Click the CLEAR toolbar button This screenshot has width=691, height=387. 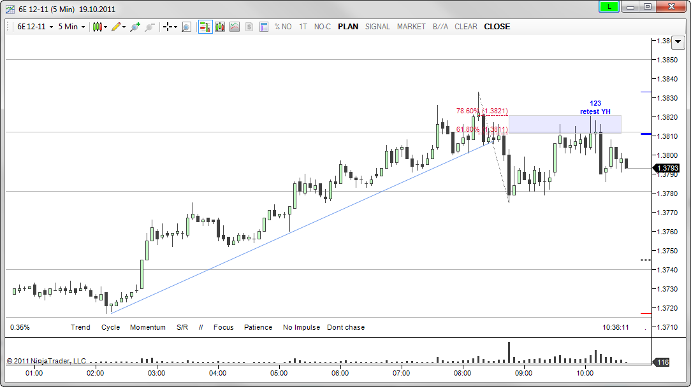tap(466, 27)
